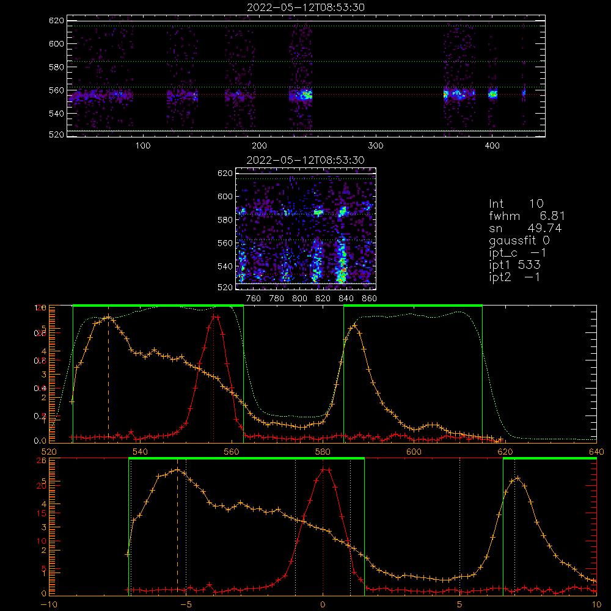Click the 580 x-axis label of third plot
This screenshot has height=611, width=611.
pyautogui.click(x=323, y=452)
